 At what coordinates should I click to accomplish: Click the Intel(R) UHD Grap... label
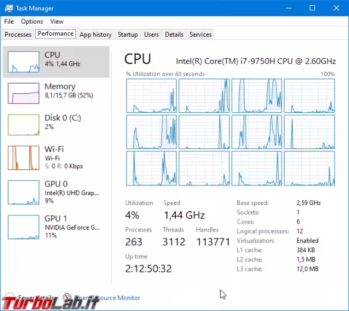(x=72, y=193)
